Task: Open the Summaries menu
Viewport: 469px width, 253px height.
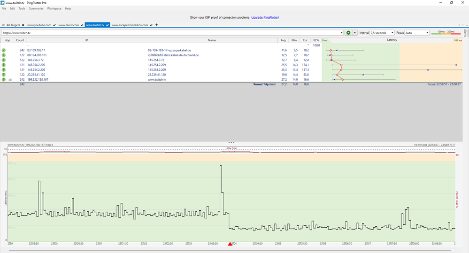Action: click(36, 8)
